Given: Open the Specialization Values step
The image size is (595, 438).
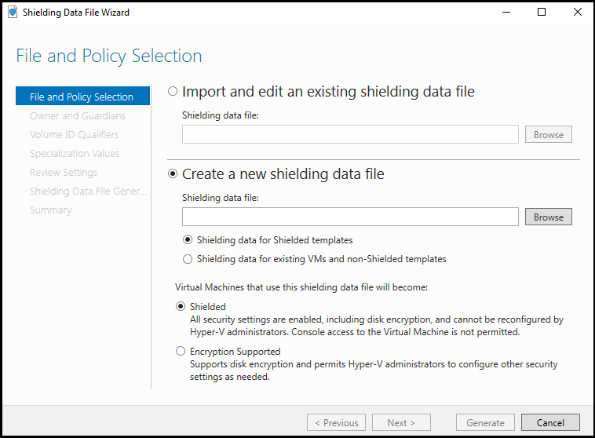Looking at the screenshot, I should click(x=75, y=154).
